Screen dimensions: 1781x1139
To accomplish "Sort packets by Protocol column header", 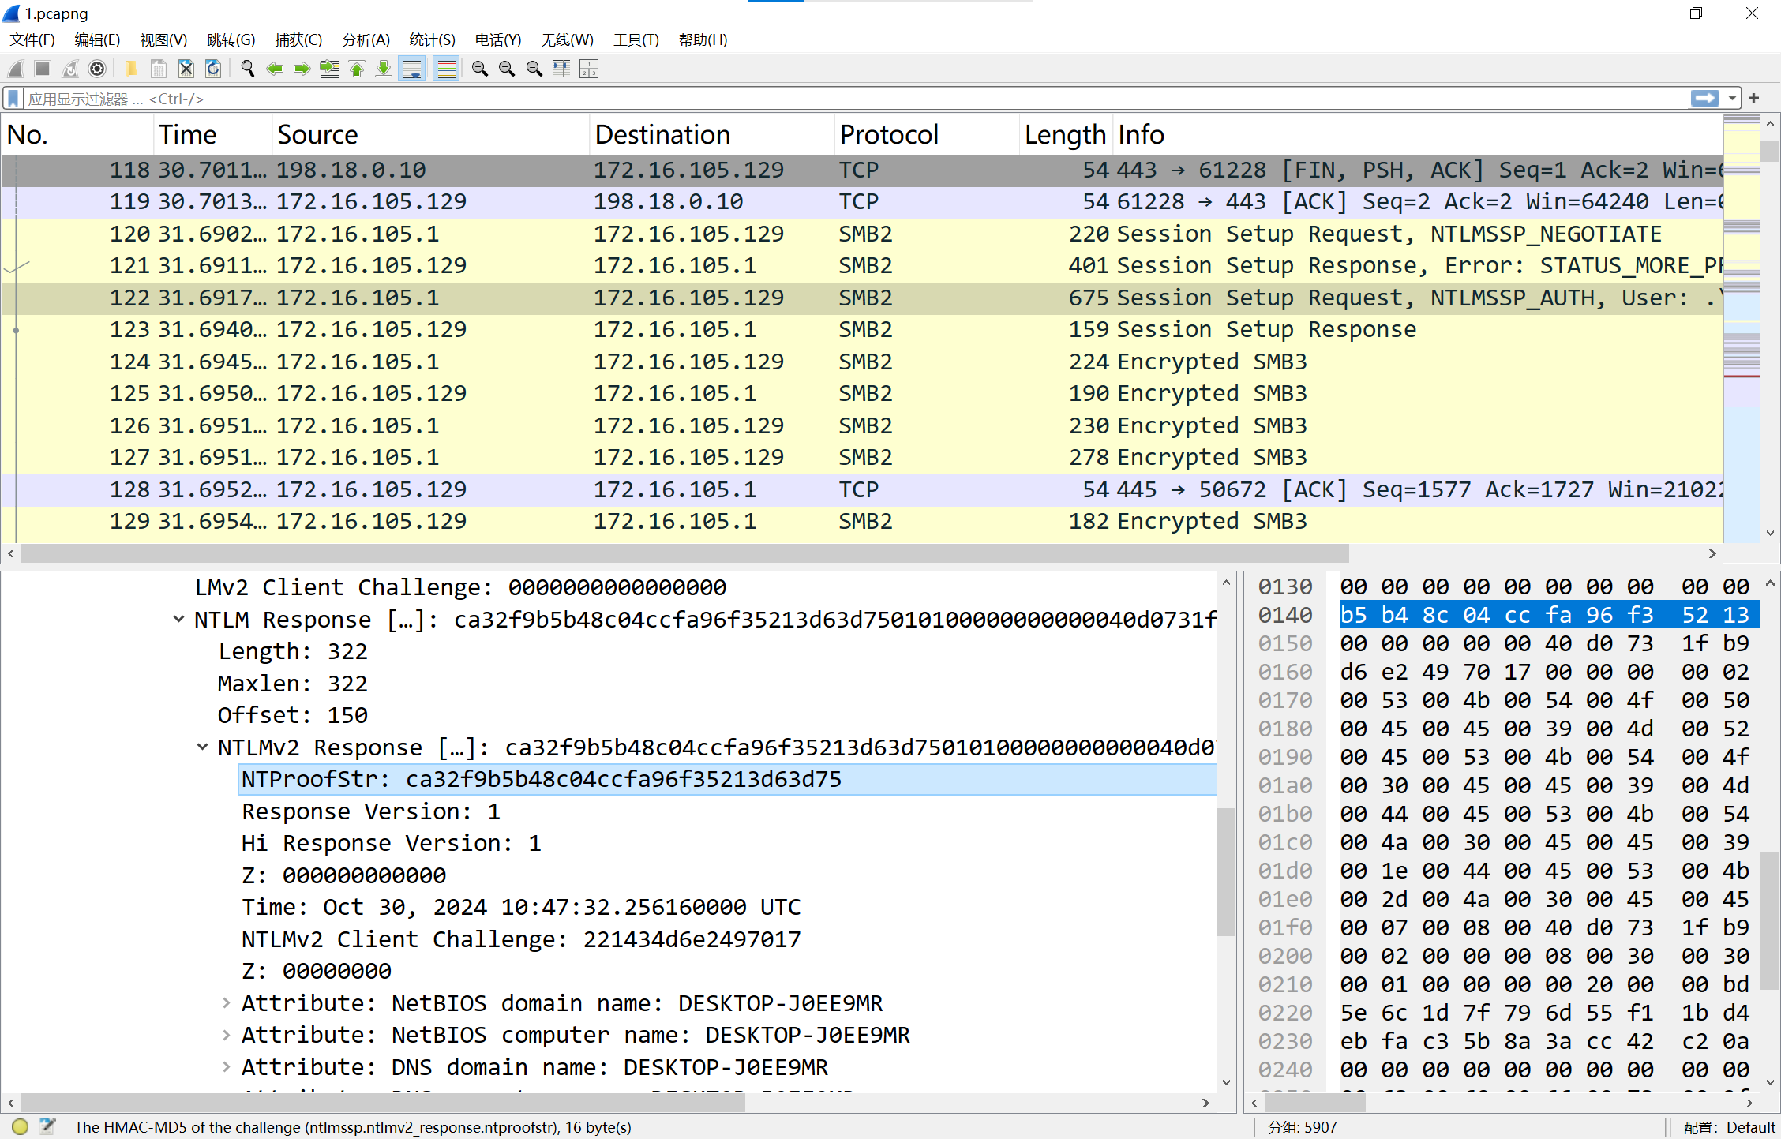I will [927, 135].
